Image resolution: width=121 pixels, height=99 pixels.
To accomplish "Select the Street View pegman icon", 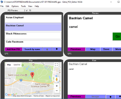I will (57, 79).
